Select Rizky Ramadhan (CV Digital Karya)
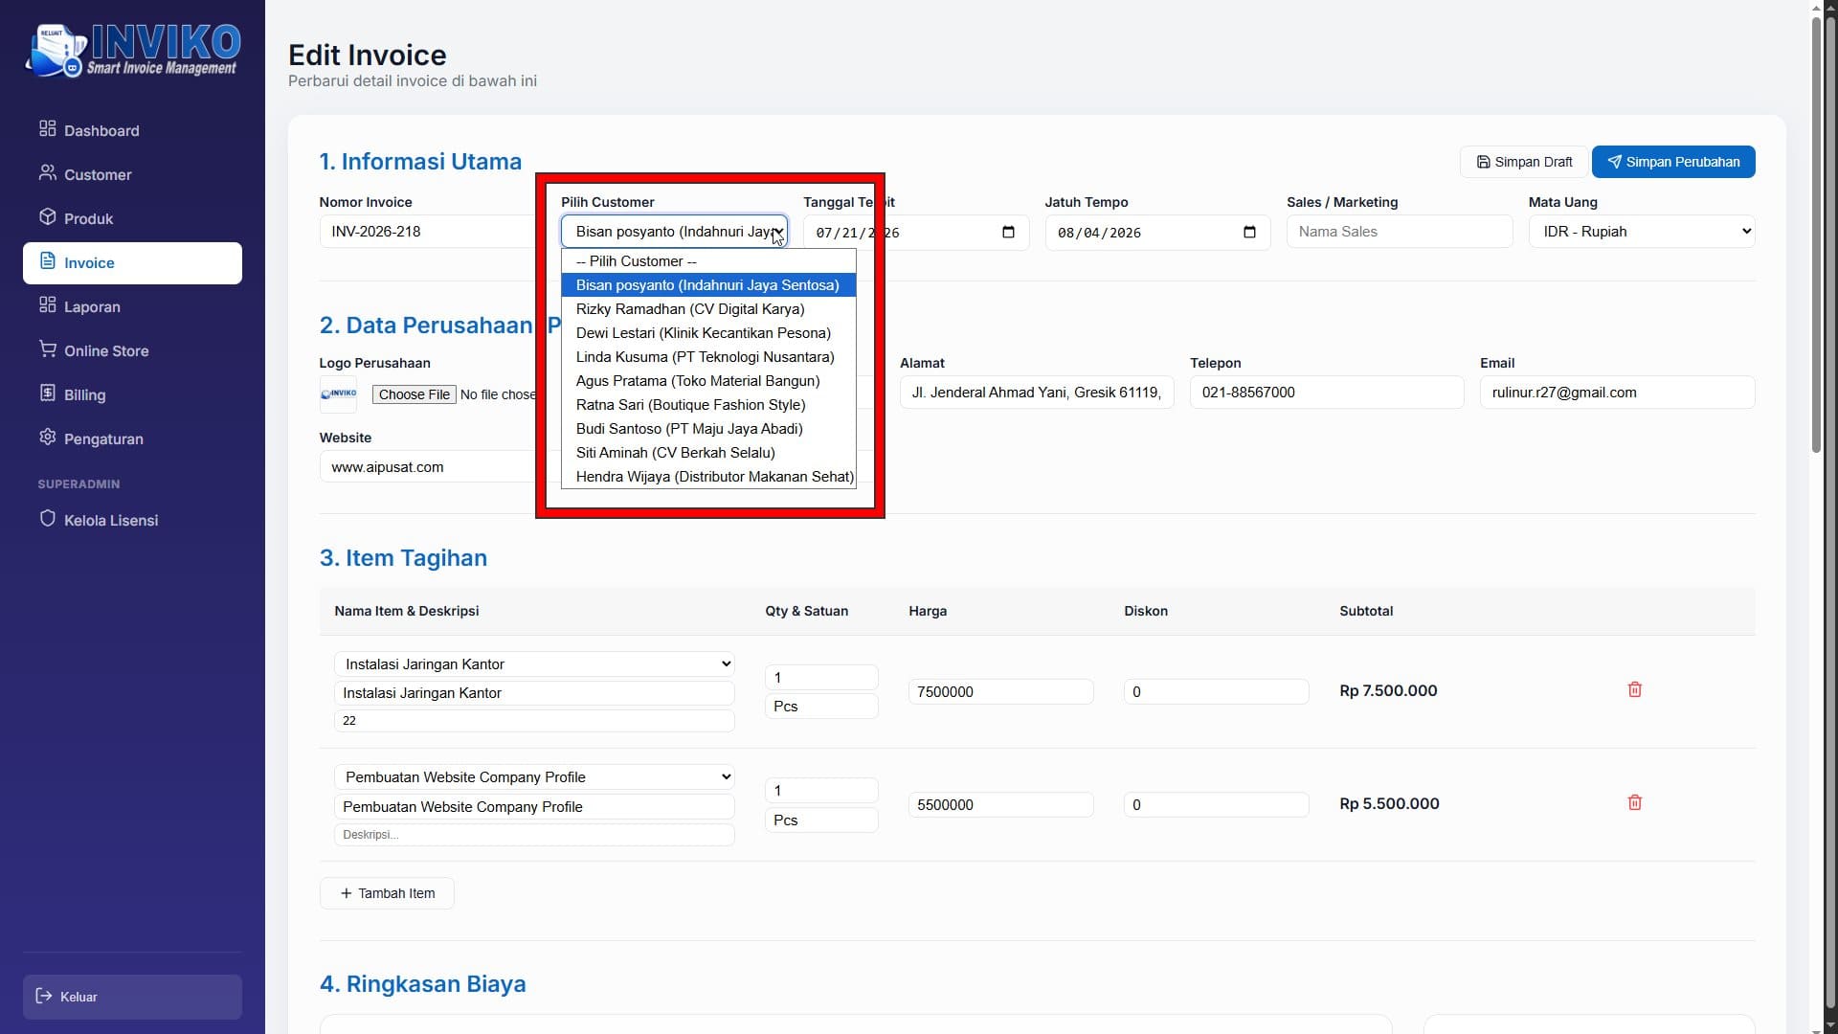Screen dimensions: 1838x1034 coord(708,309)
